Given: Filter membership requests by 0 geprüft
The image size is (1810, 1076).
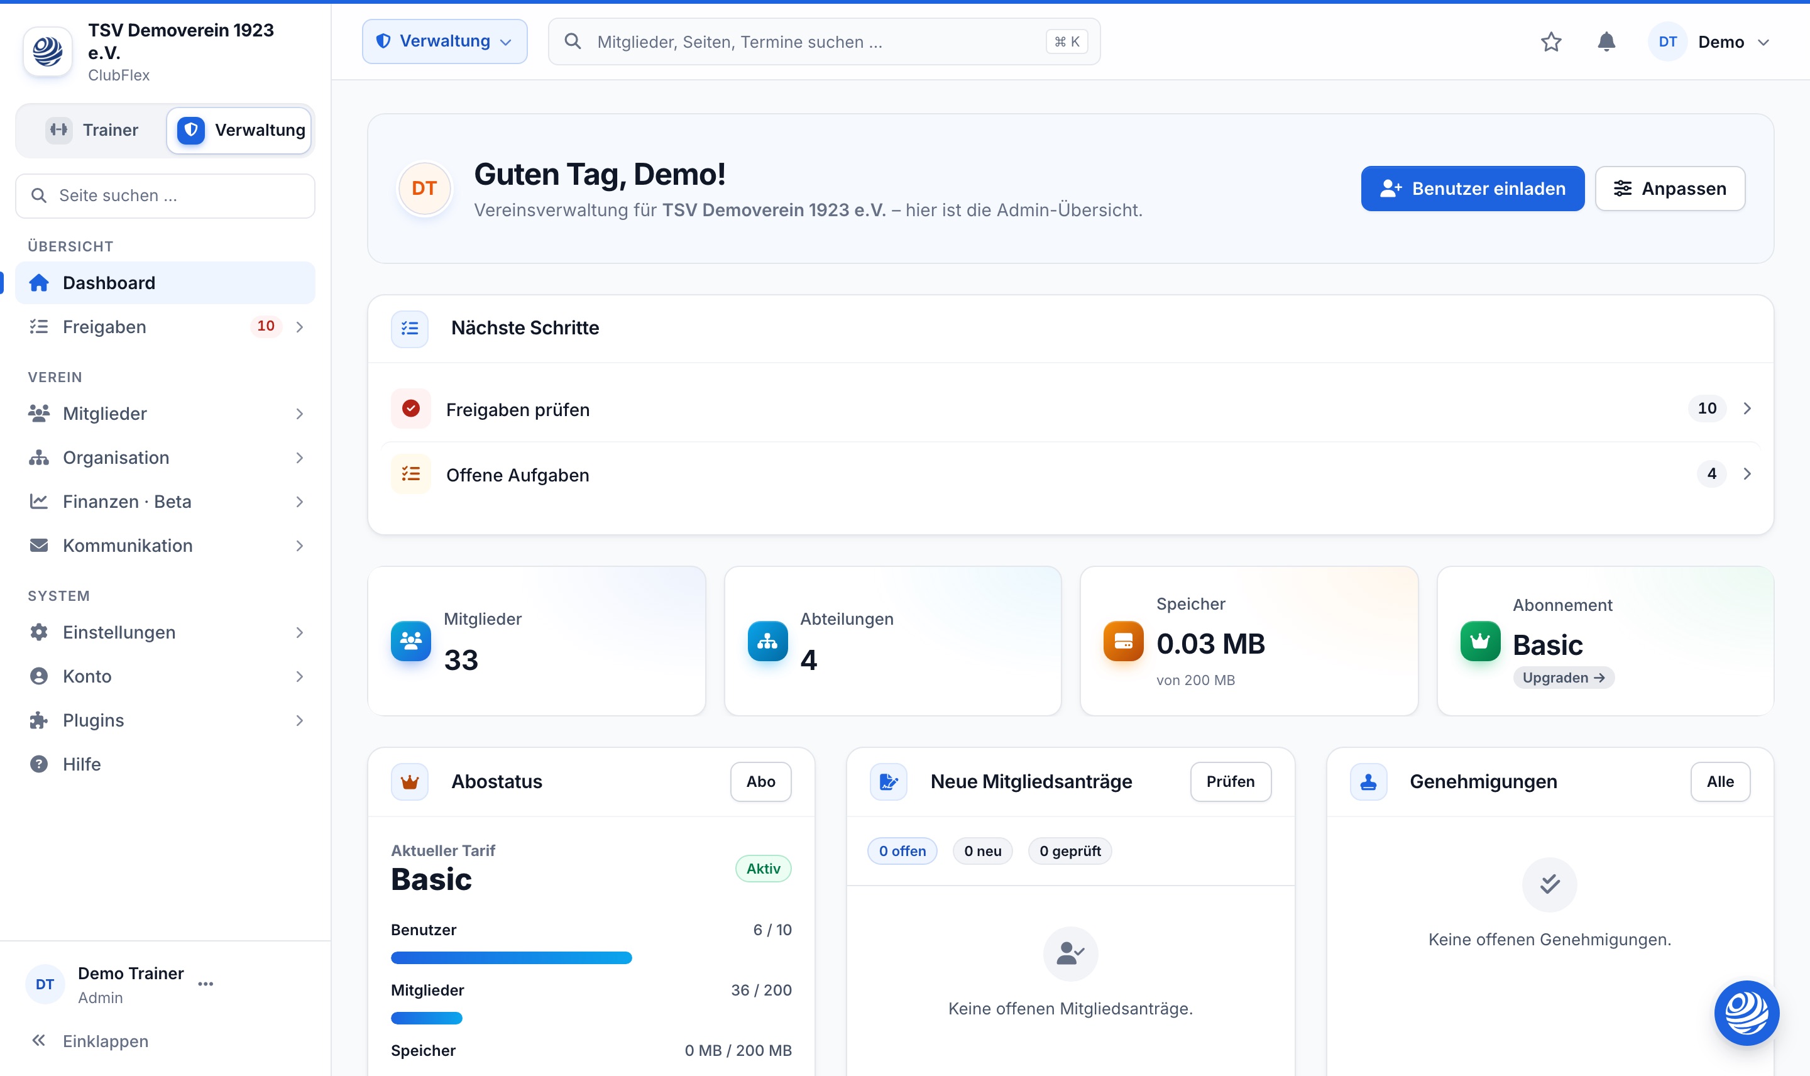Looking at the screenshot, I should [1069, 851].
